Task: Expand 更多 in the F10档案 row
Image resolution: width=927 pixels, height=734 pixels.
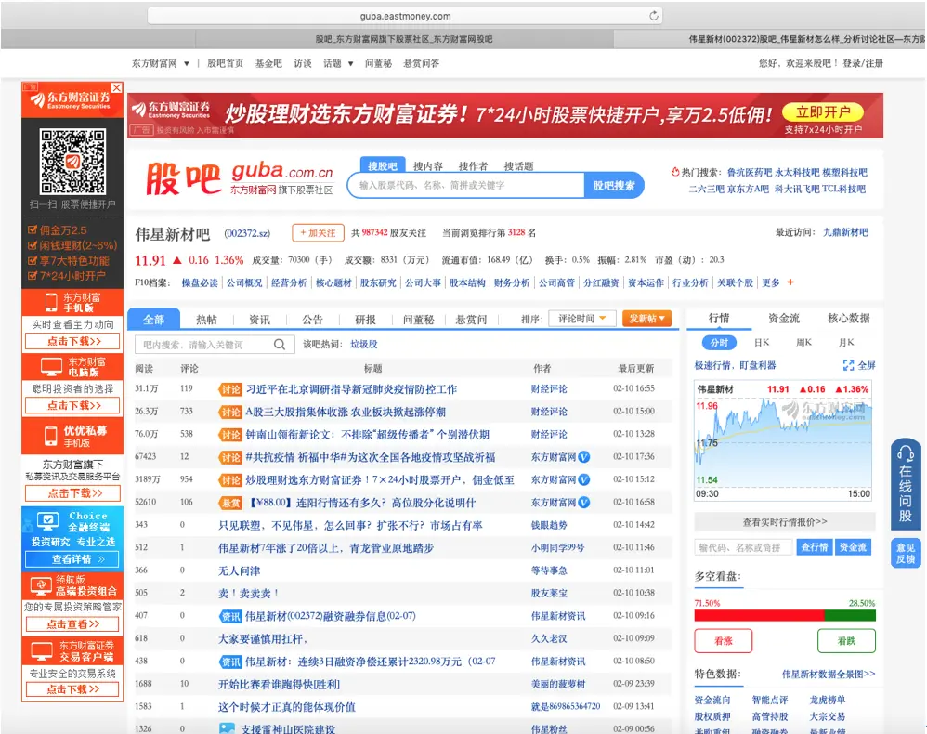Action: click(x=770, y=282)
